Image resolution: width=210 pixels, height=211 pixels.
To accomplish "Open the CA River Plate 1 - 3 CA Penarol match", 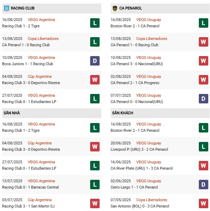I will (142, 168).
